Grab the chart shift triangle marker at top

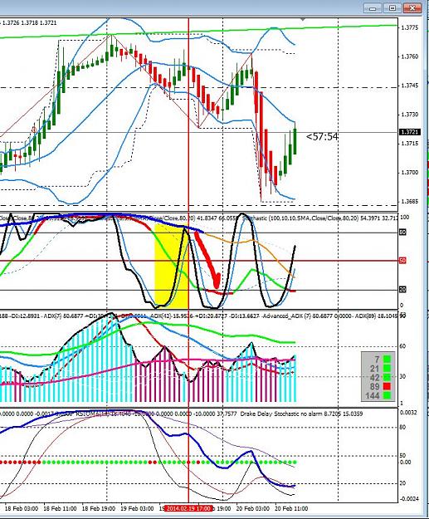[x=303, y=20]
